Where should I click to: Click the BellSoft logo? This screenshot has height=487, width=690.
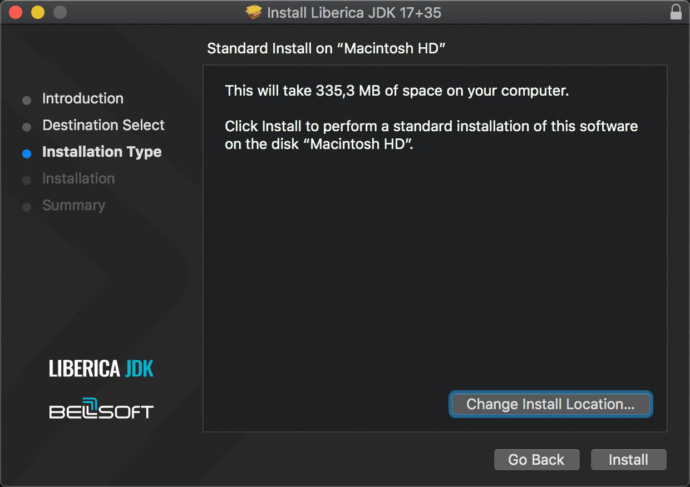(101, 410)
